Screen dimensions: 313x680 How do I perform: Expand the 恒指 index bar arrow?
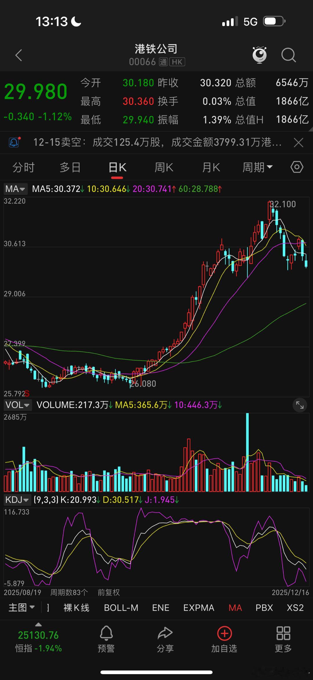point(38,625)
